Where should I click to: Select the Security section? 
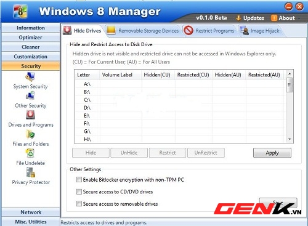31,66
